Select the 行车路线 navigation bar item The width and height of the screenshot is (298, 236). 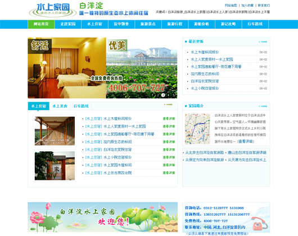coord(255,24)
